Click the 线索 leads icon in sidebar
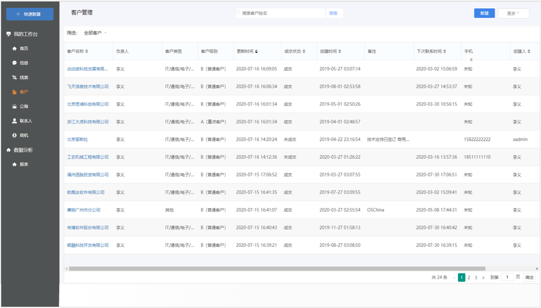Screen dimensions: 541x308 (15, 77)
